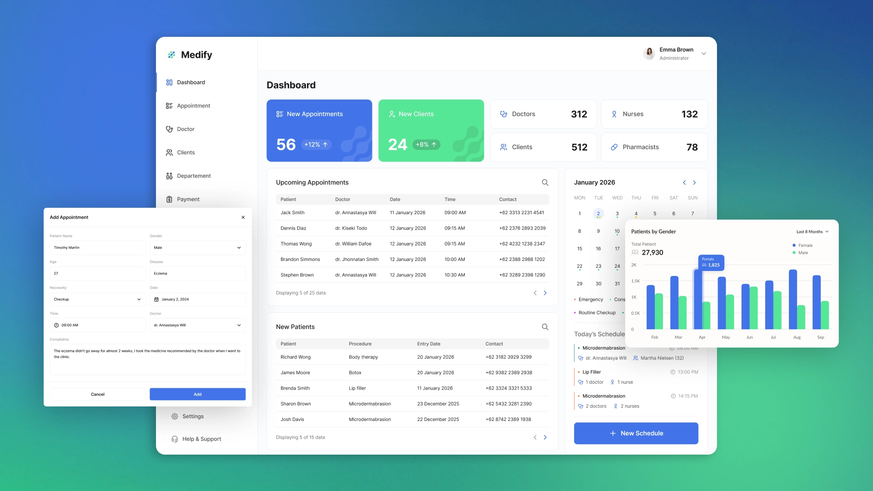Click the Doctor stethoscope icon

point(169,129)
